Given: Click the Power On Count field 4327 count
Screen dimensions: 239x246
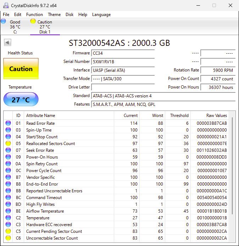Looking at the screenshot, I should click(x=218, y=79).
